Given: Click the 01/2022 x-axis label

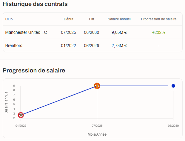Looking at the screenshot, I should pyautogui.click(x=21, y=126).
